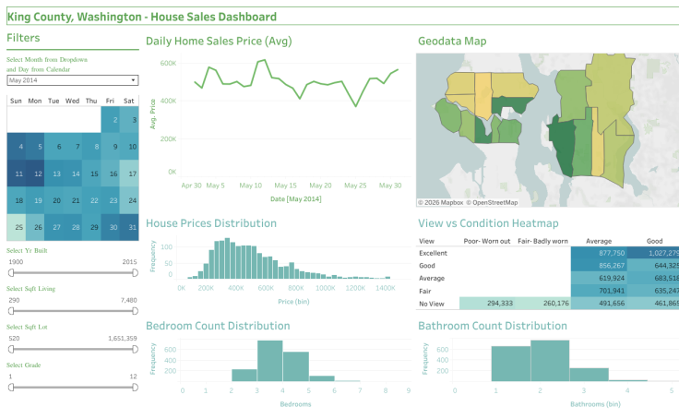Click the Grade slider left handle
Screen dimensions: 679x419
[x=9, y=388]
